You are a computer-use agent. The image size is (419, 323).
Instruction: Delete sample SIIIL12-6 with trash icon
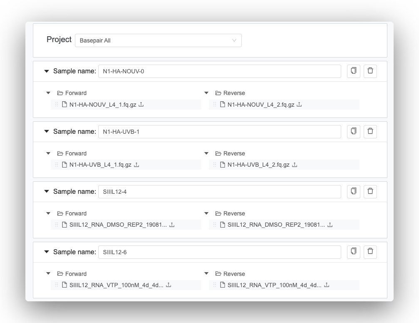click(370, 252)
